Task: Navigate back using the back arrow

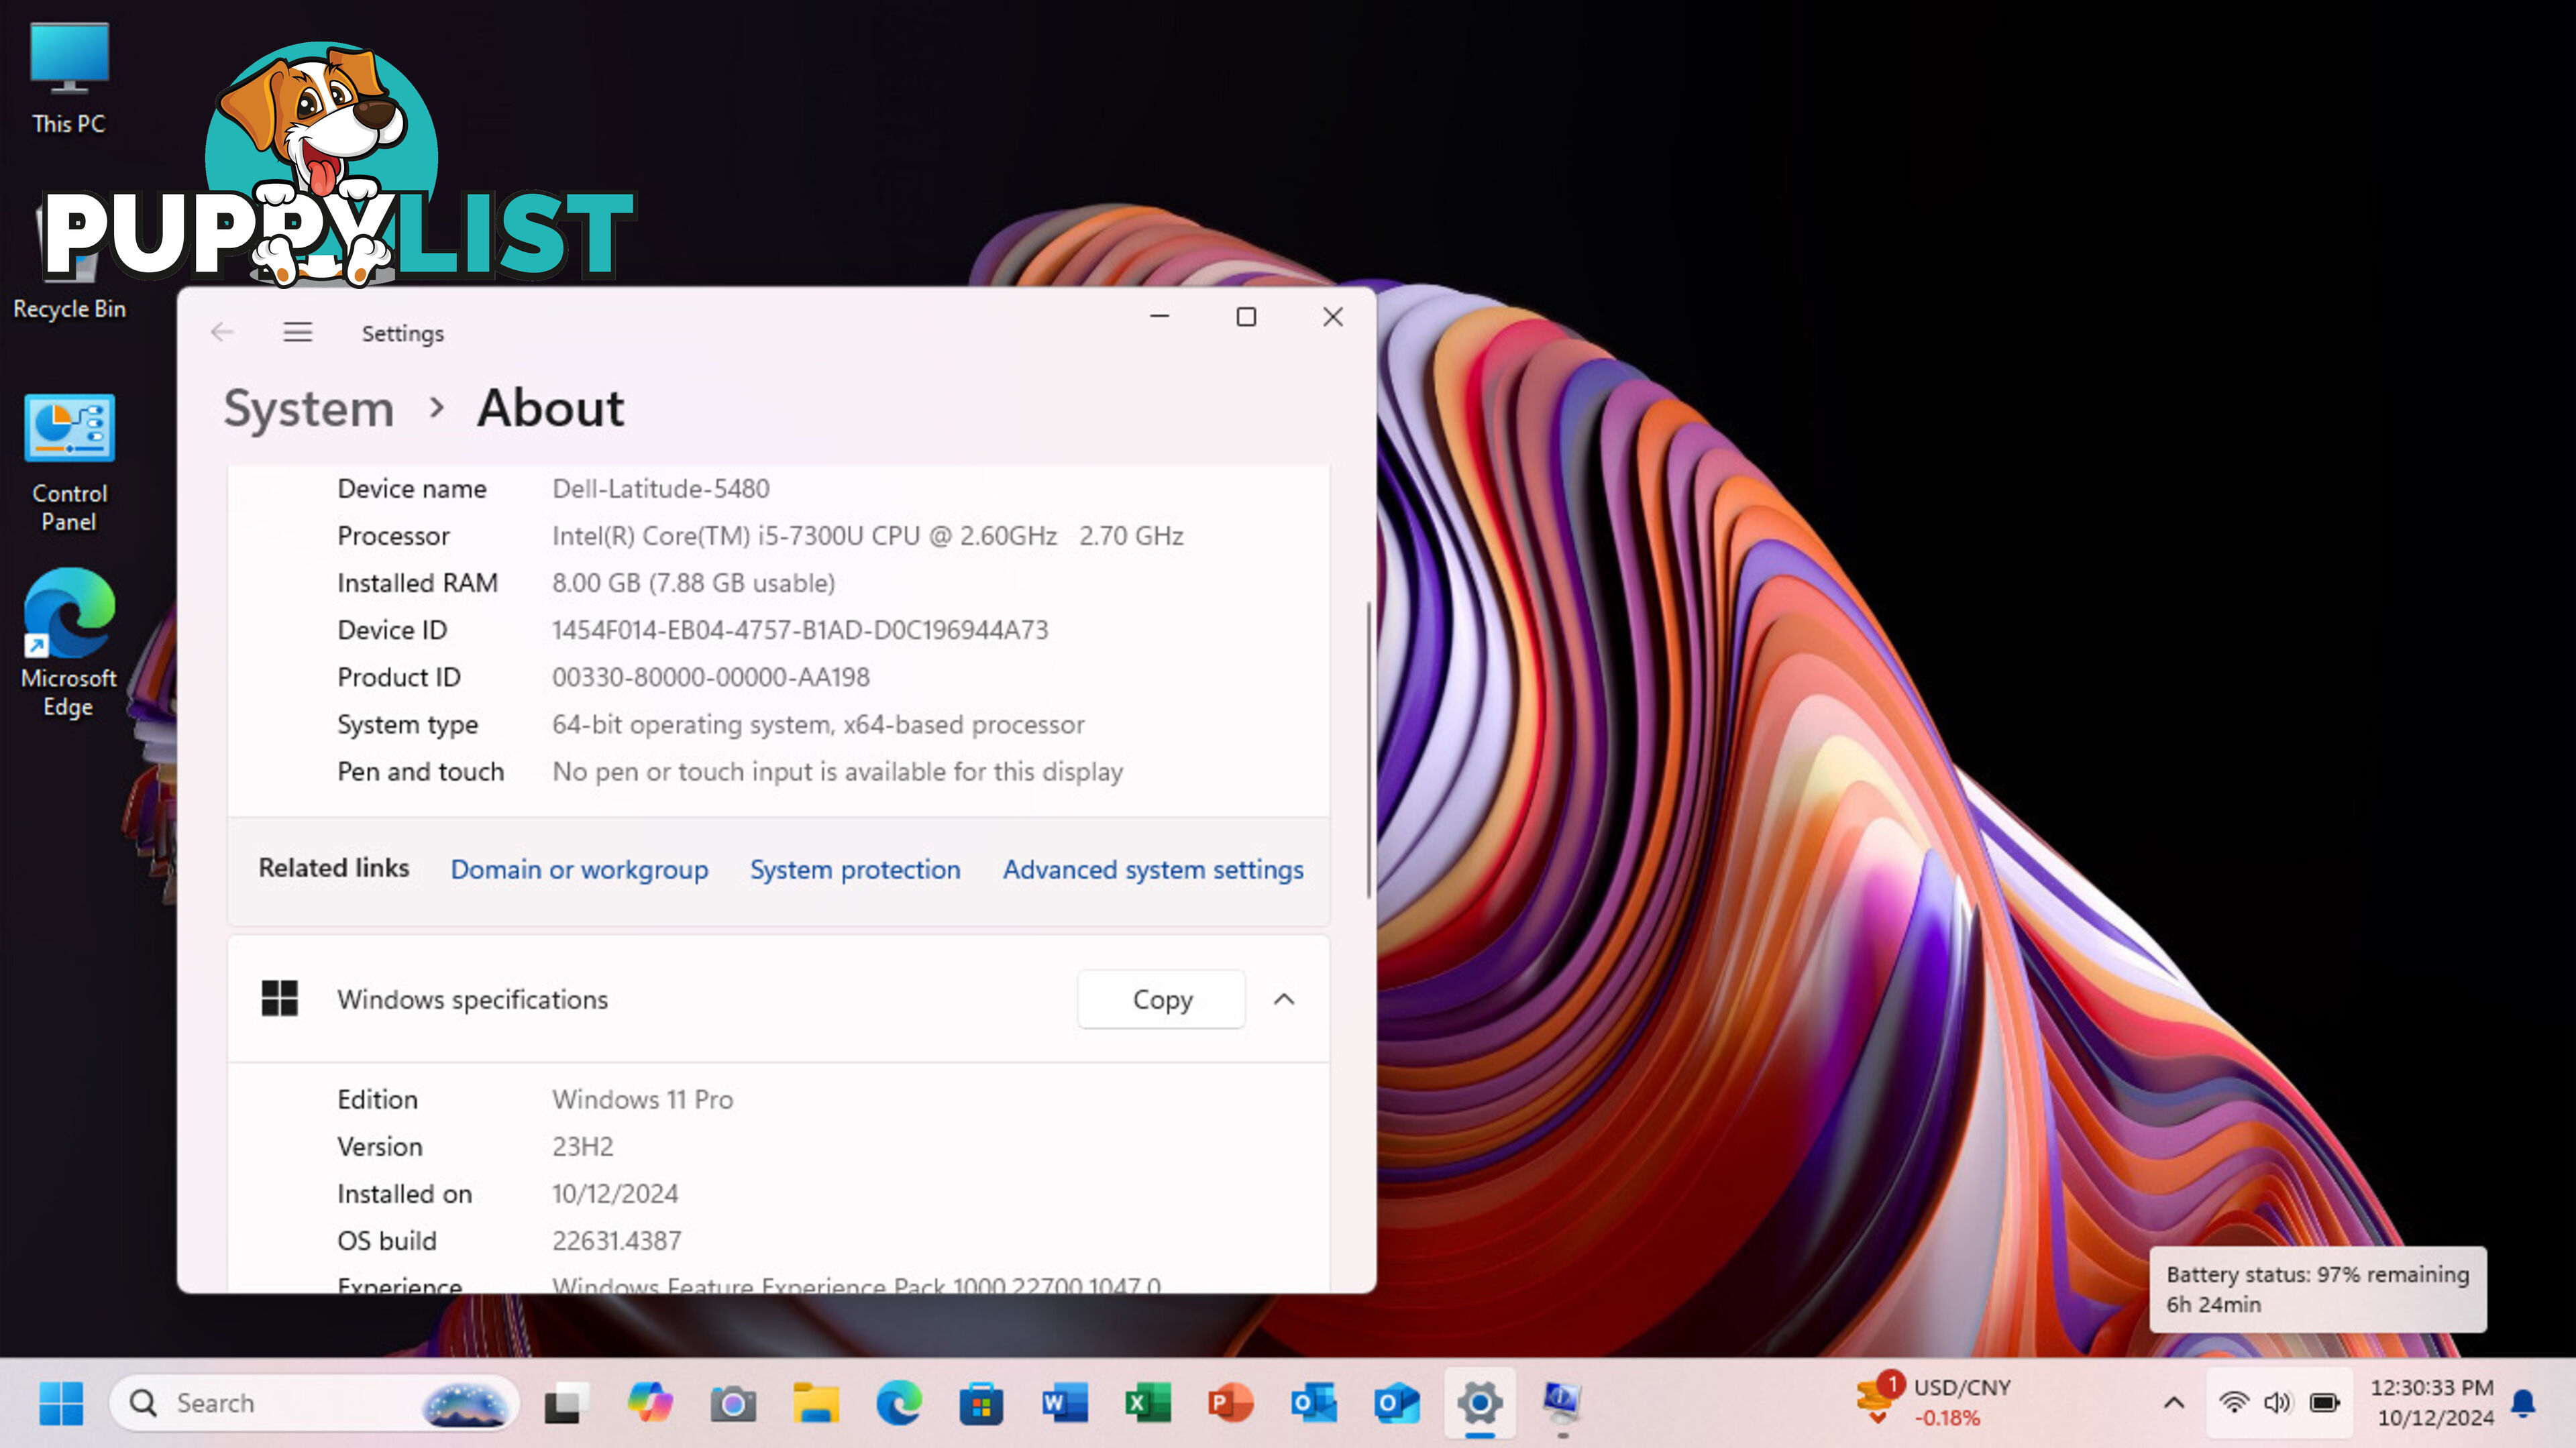Action: pyautogui.click(x=219, y=333)
